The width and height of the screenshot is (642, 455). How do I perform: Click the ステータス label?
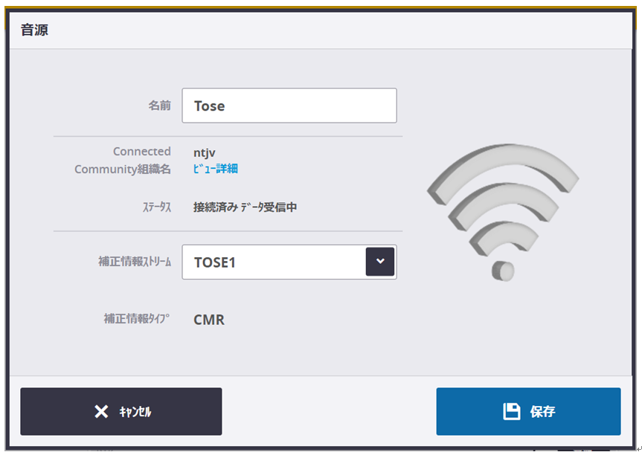(x=156, y=207)
